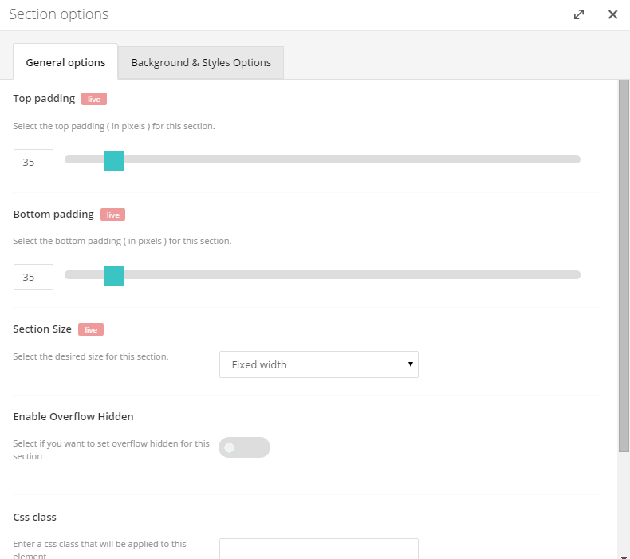The image size is (630, 559).
Task: Expand the Section options dialog to fullscreen
Action: (x=579, y=14)
